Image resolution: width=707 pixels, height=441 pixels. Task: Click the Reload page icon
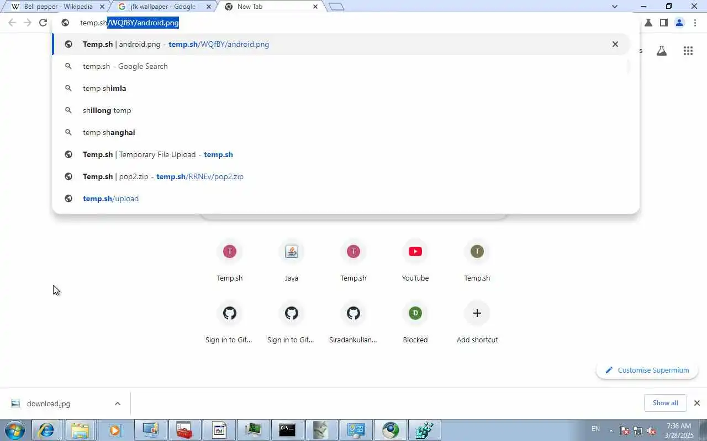tap(43, 23)
